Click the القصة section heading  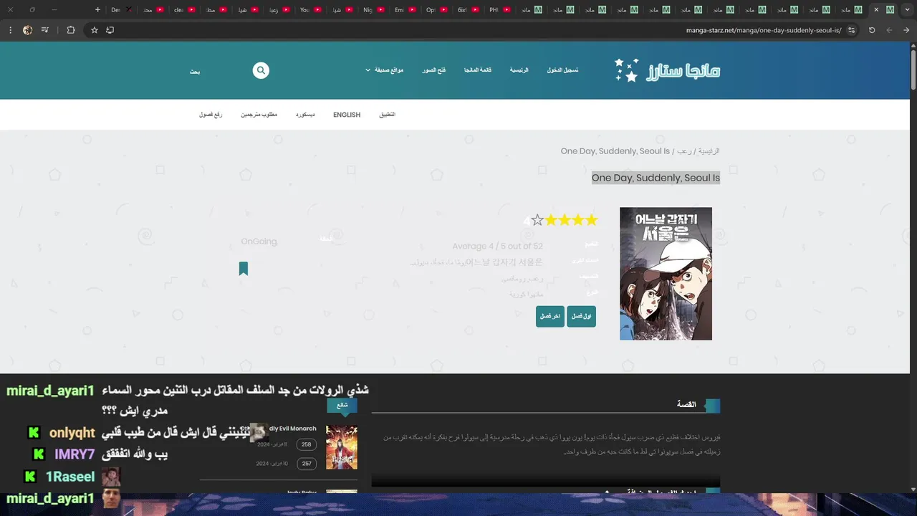686,404
